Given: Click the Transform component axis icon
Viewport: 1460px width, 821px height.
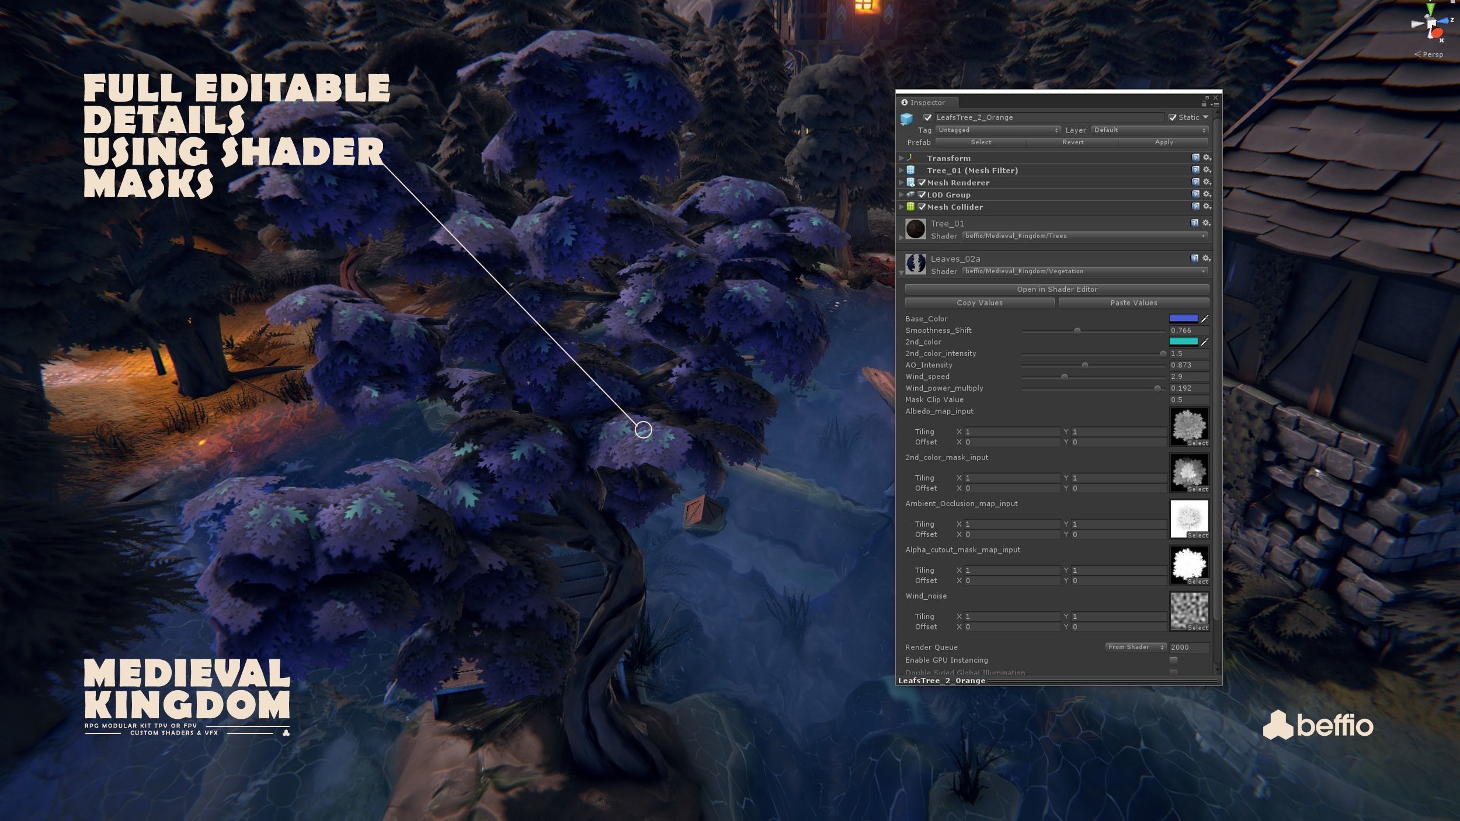Looking at the screenshot, I should [910, 158].
